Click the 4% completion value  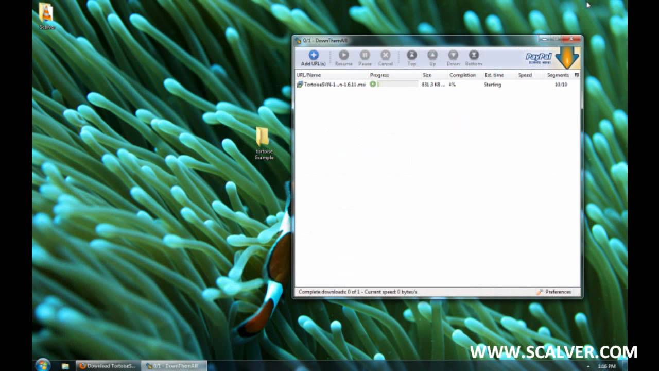452,85
